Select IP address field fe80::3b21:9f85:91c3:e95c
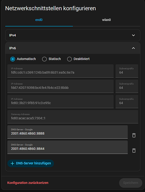145x192 pixels. coord(60,101)
